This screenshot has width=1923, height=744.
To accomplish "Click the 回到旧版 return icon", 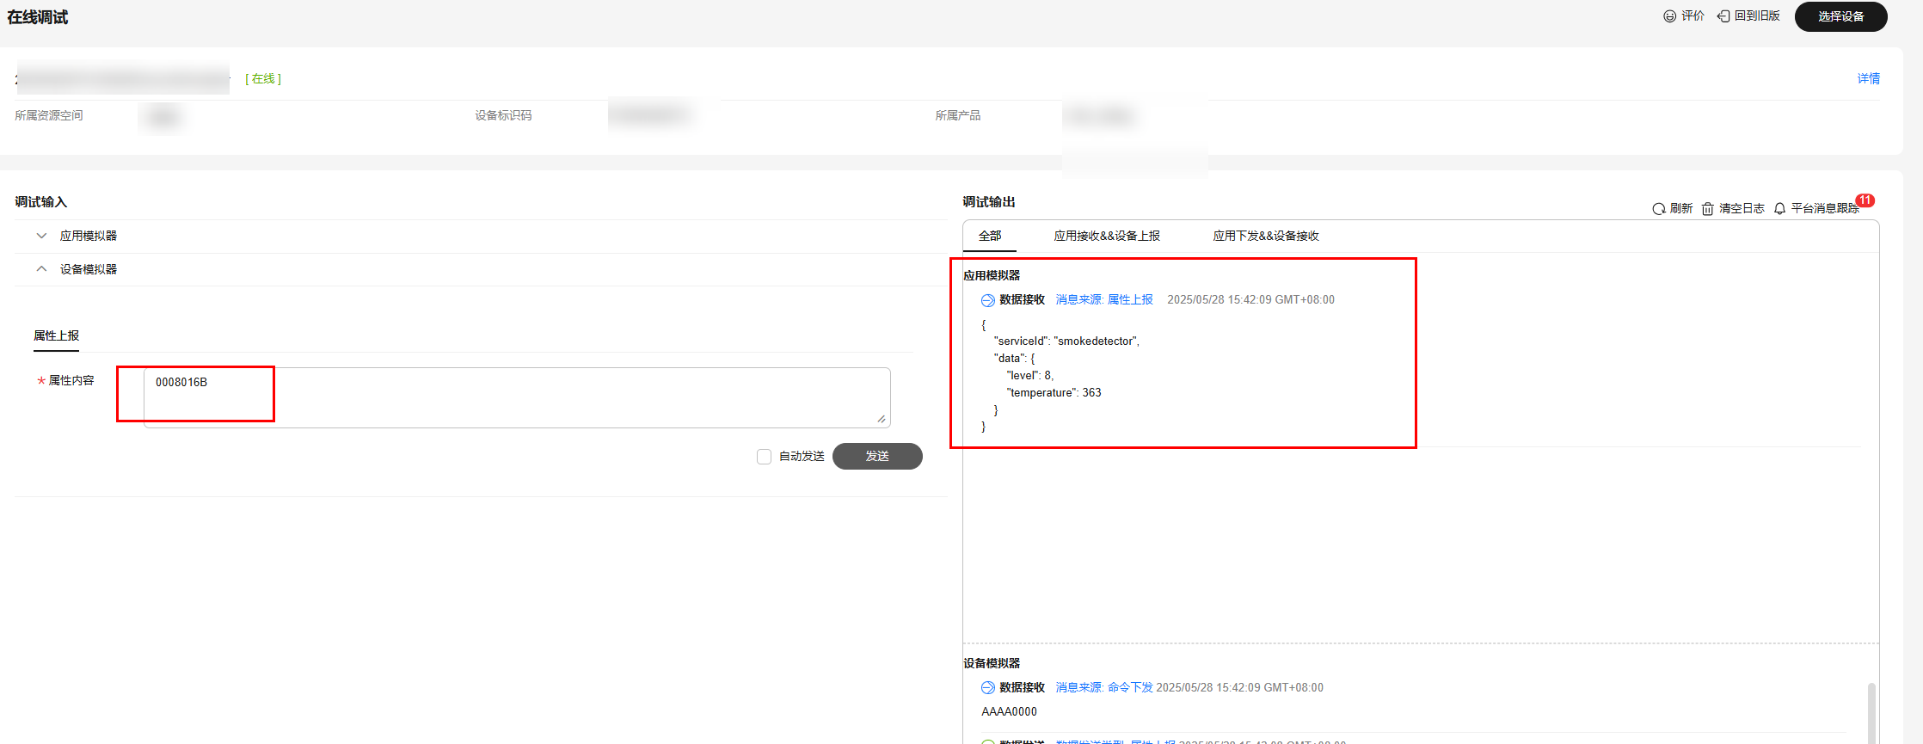I will (x=1723, y=16).
